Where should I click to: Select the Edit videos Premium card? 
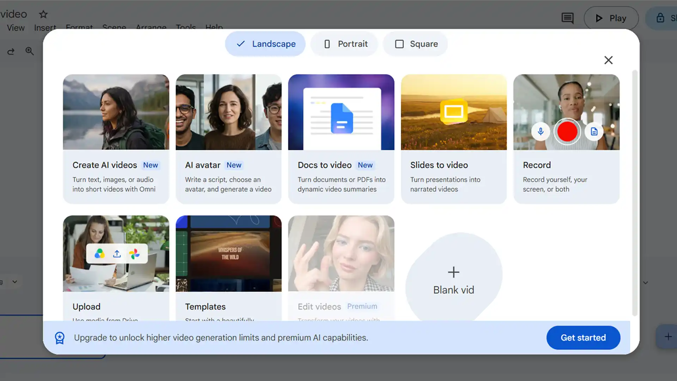[x=341, y=268]
